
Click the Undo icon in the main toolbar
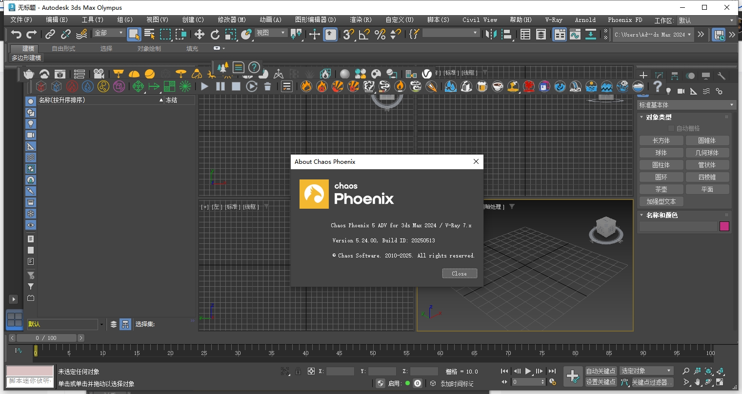click(x=16, y=33)
